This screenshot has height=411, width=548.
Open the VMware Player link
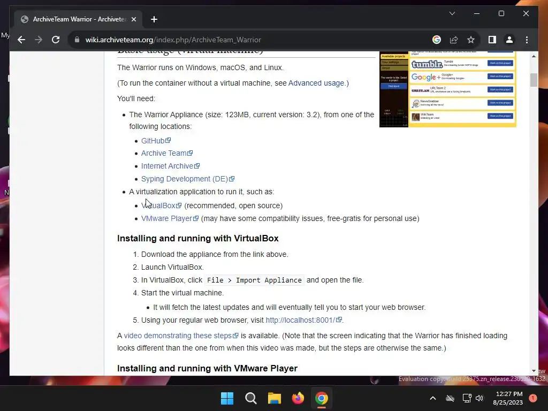coord(170,219)
